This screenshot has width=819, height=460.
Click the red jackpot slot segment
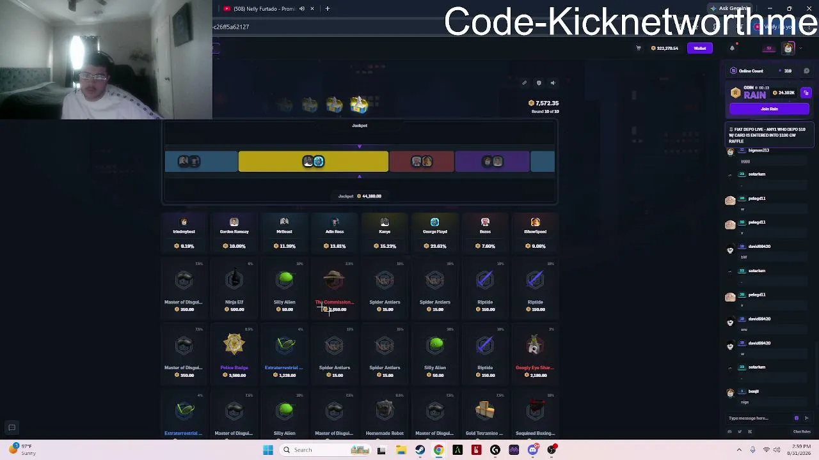tap(422, 162)
